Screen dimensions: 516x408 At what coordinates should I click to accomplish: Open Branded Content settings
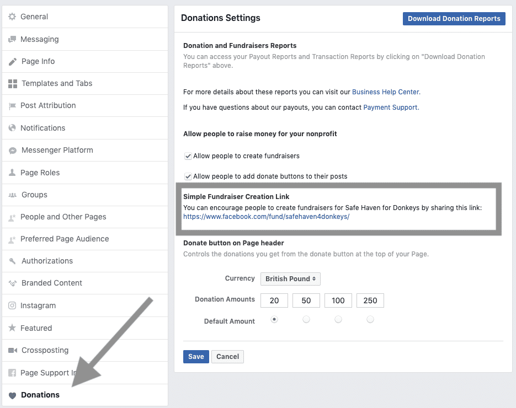point(85,283)
